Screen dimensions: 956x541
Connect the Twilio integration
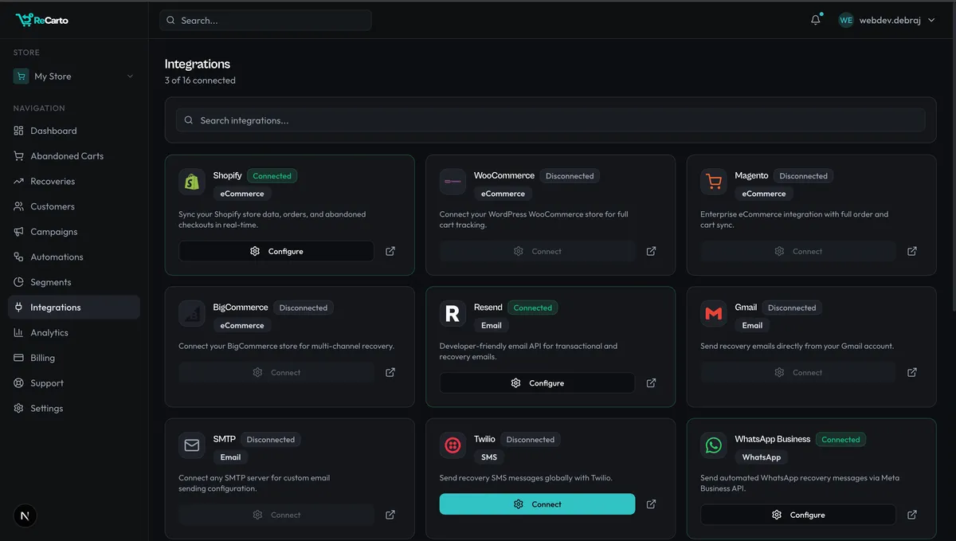(537, 504)
